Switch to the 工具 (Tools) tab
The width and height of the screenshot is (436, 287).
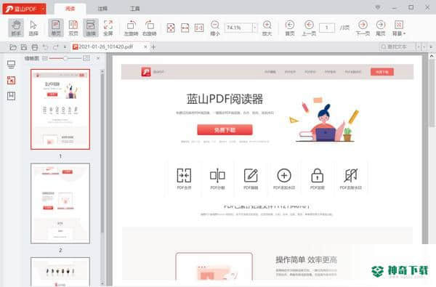coord(134,9)
